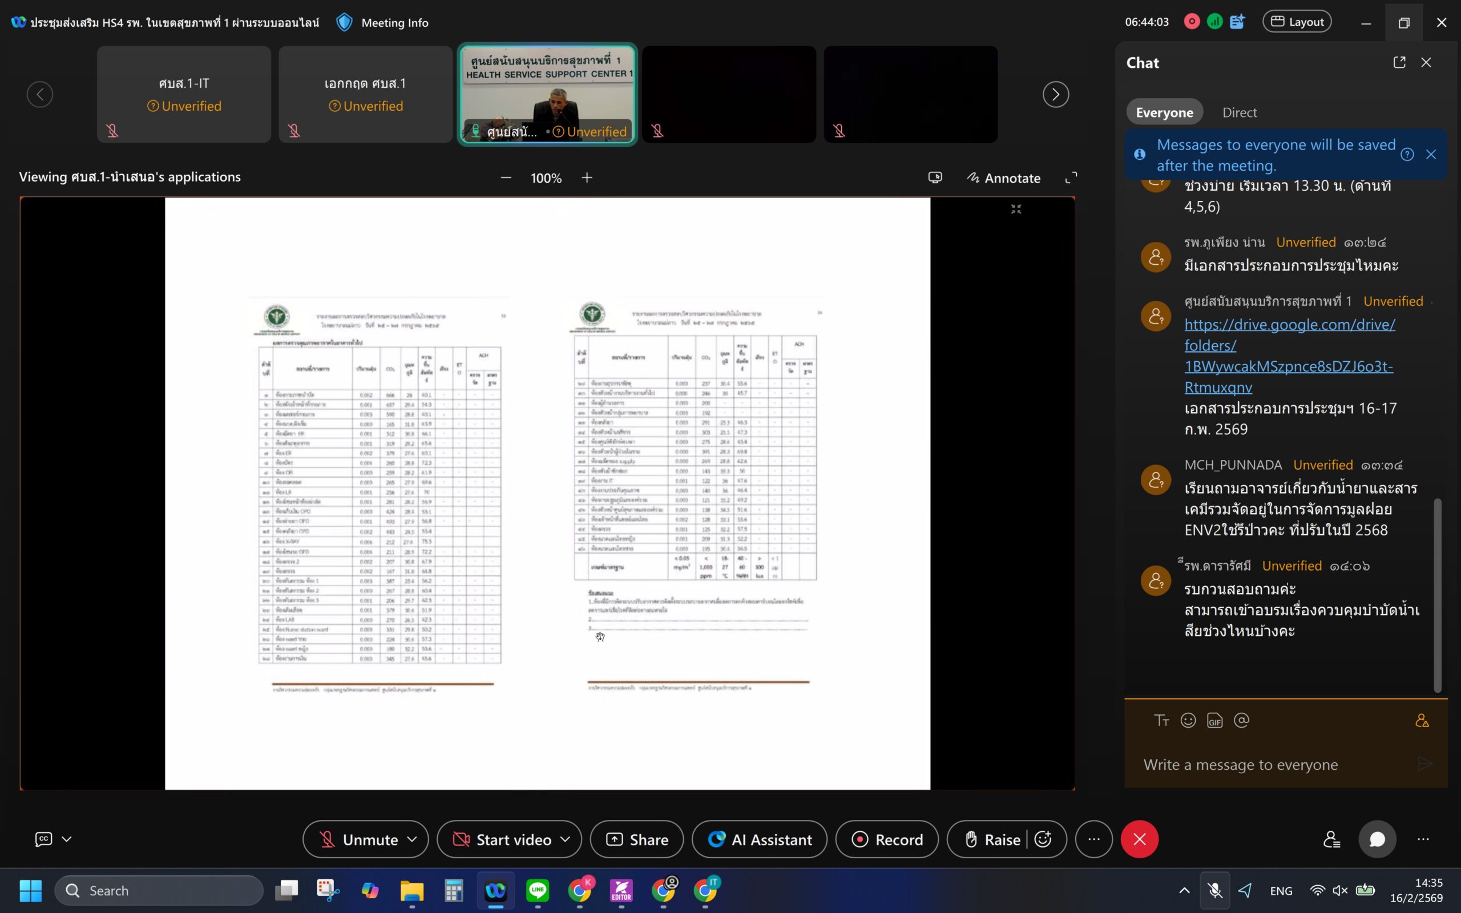The height and width of the screenshot is (913, 1461).
Task: Switch ENG input language
Action: (x=1281, y=891)
